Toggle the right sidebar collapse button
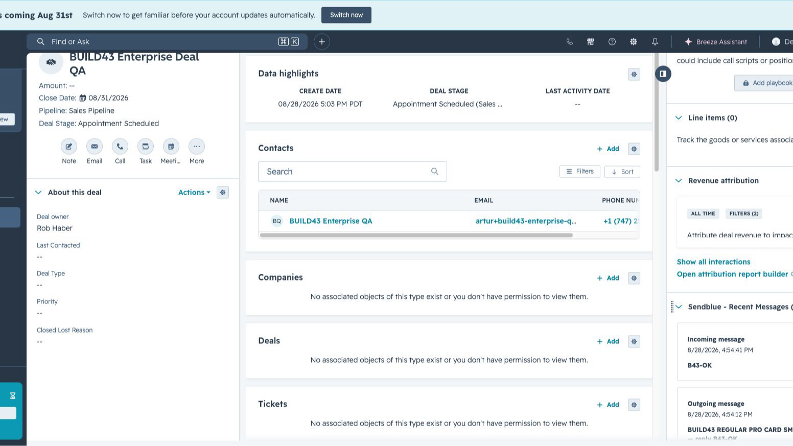The width and height of the screenshot is (793, 446). (x=663, y=74)
